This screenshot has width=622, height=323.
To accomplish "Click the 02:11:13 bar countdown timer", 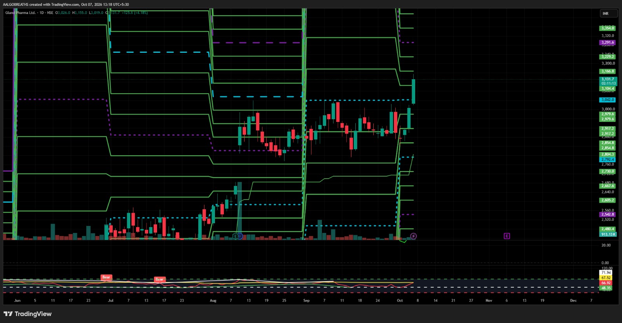I will click(608, 83).
